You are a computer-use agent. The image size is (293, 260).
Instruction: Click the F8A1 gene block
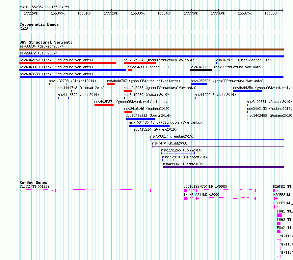pos(280,215)
